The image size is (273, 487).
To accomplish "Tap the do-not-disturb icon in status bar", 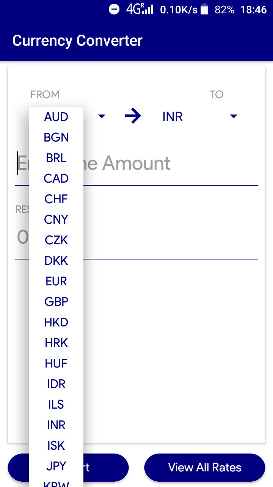I will tap(114, 10).
